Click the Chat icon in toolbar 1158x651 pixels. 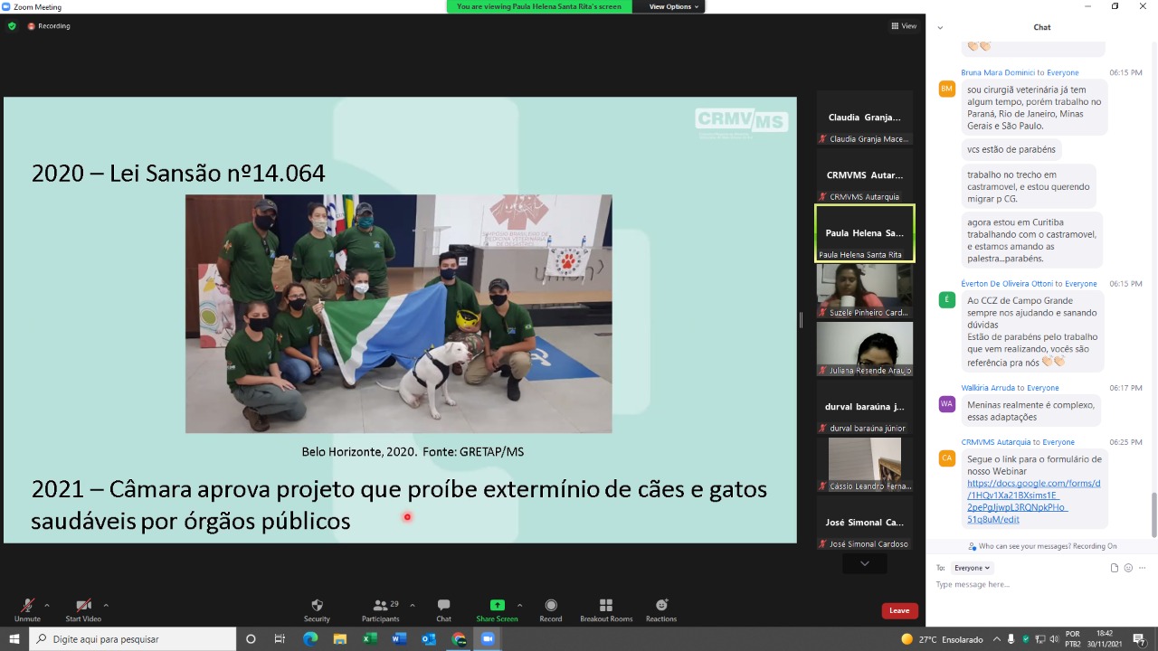point(443,609)
